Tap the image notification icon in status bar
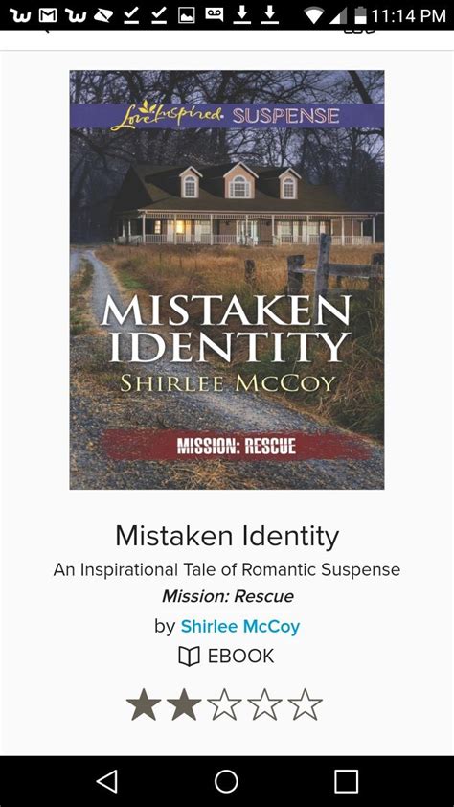454x807 pixels. coord(186,15)
